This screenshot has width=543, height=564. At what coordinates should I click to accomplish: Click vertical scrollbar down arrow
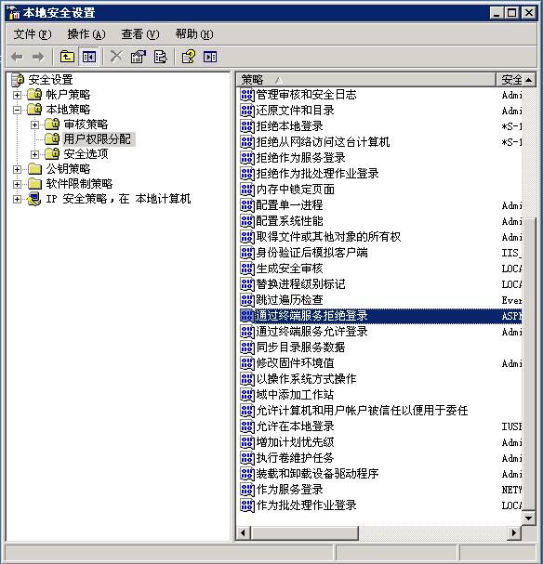(529, 518)
